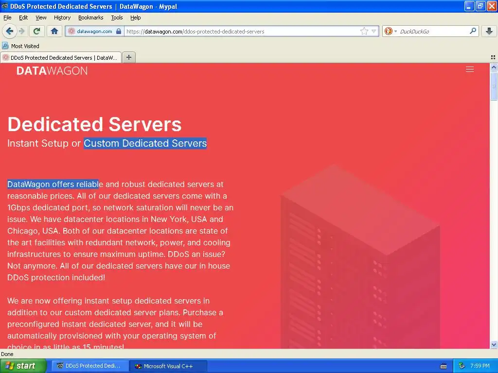This screenshot has height=373, width=498.
Task: Open a new tab with the plus button
Action: coord(128,57)
